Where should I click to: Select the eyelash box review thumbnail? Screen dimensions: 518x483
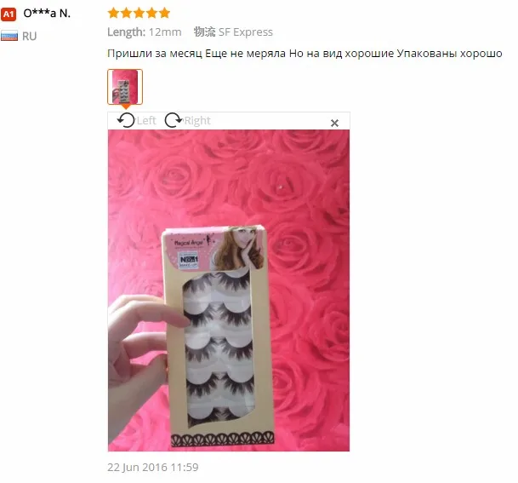click(125, 87)
